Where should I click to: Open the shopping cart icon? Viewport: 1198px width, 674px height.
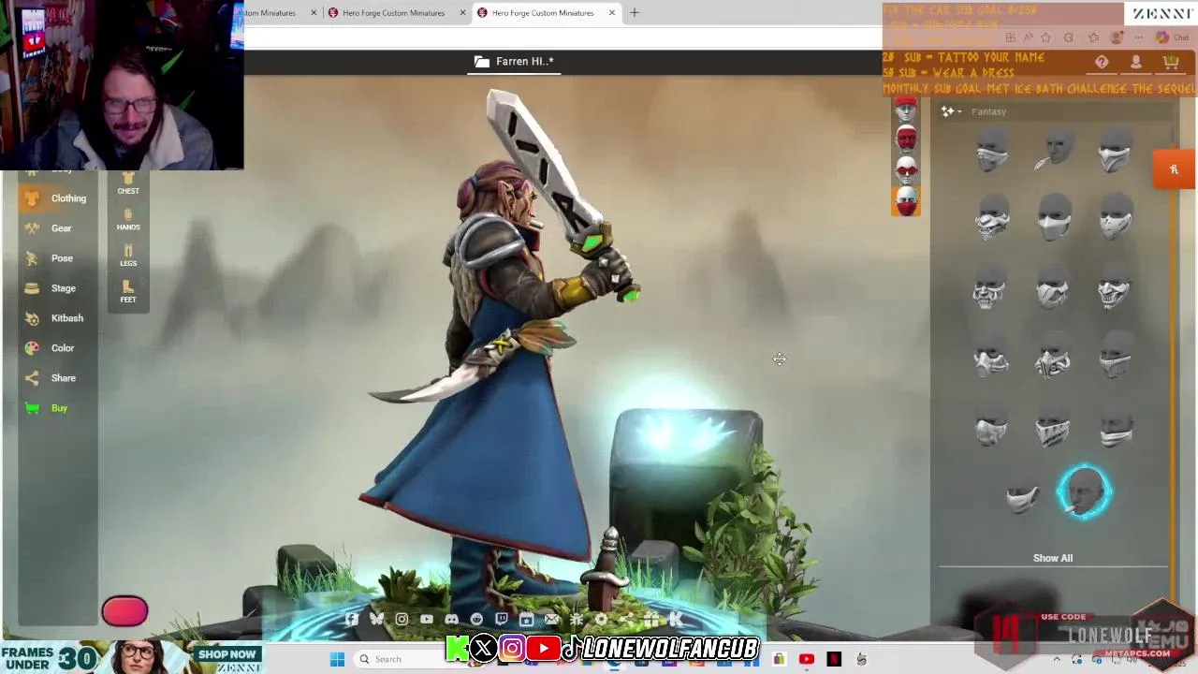tap(1171, 62)
